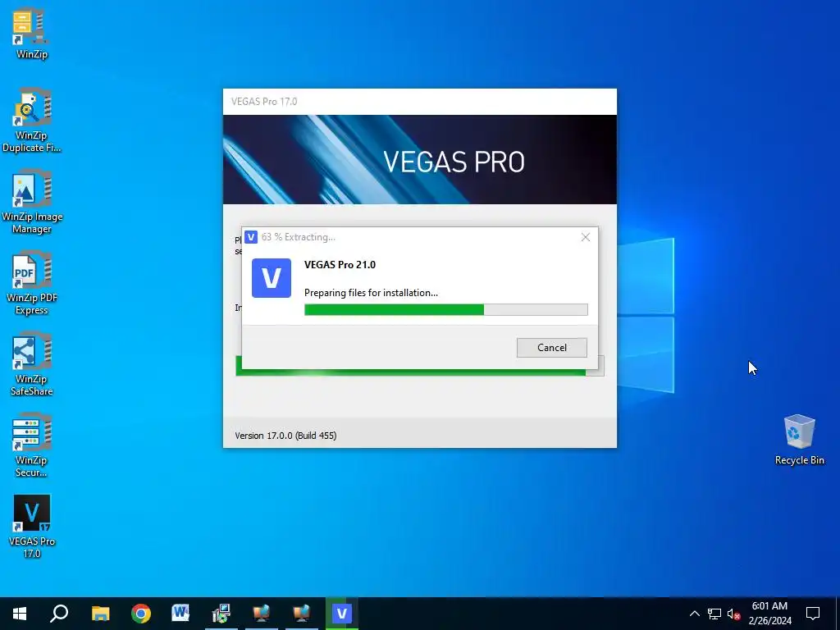Select WinZip SafeShare desktop icon
This screenshot has height=630, width=840.
pos(31,365)
